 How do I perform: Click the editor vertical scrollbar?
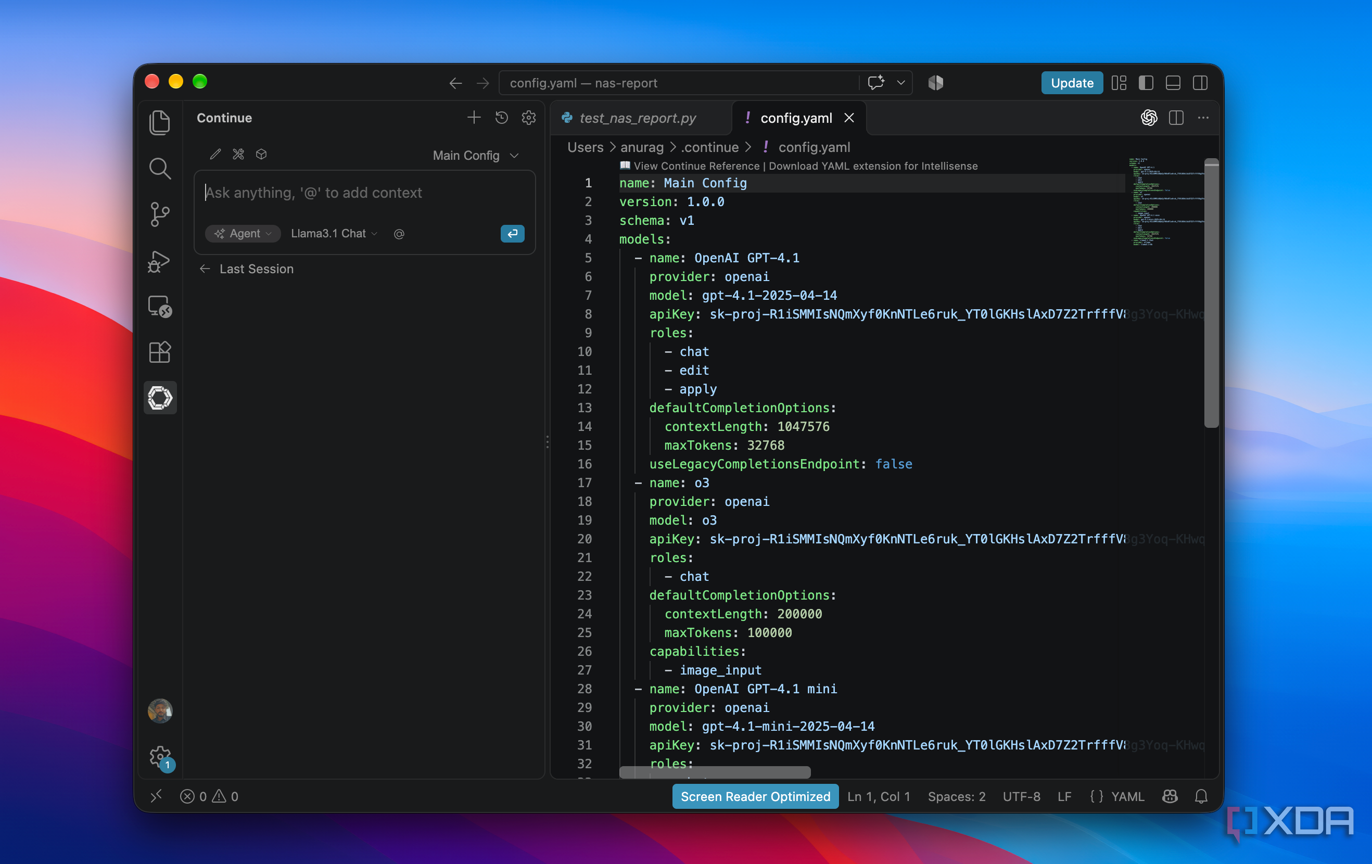point(1211,293)
